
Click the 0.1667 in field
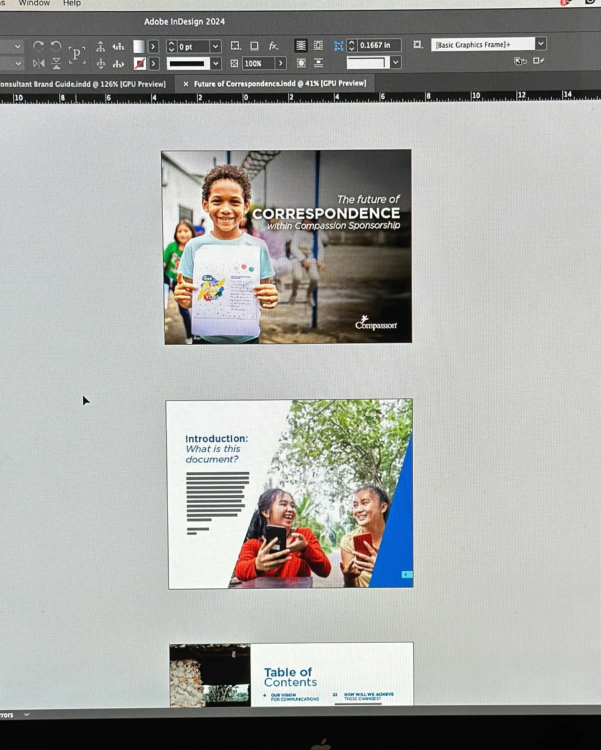[379, 45]
